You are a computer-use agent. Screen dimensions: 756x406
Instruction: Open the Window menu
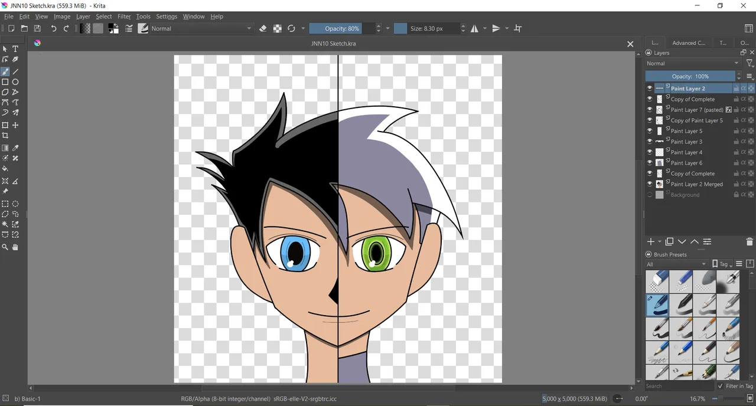point(194,17)
